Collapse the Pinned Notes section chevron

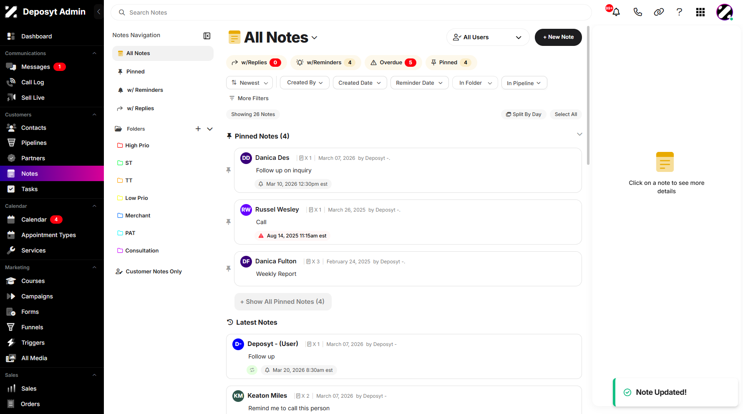579,134
